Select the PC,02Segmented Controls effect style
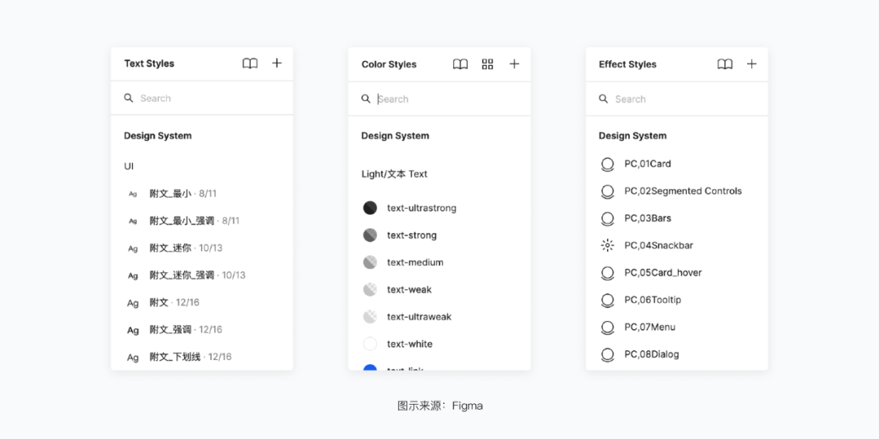Image resolution: width=879 pixels, height=439 pixels. coord(683,192)
